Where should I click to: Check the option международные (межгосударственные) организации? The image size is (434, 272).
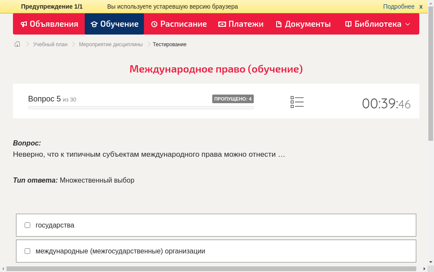coord(27,251)
